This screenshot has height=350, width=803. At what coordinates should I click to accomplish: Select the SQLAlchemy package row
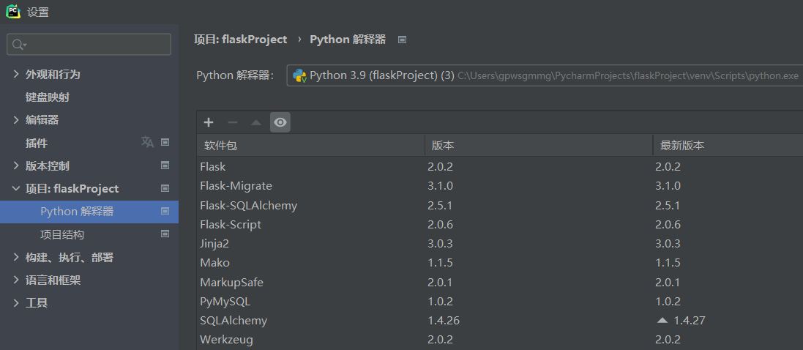(x=500, y=321)
